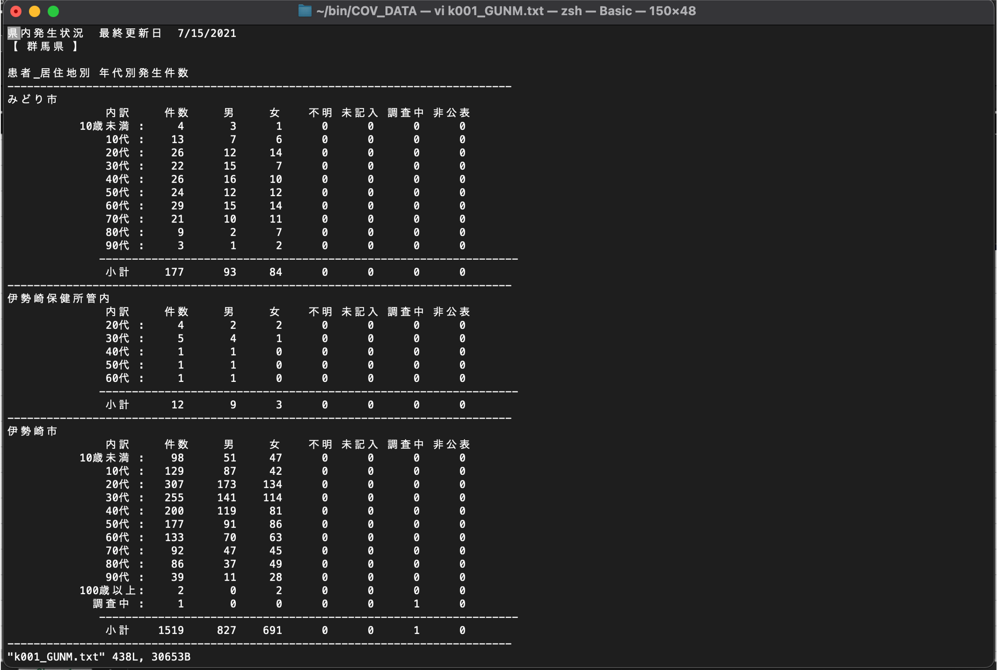The width and height of the screenshot is (997, 670).
Task: Click the 女 subtotal 691 in 伊勢崎市
Action: (x=273, y=631)
